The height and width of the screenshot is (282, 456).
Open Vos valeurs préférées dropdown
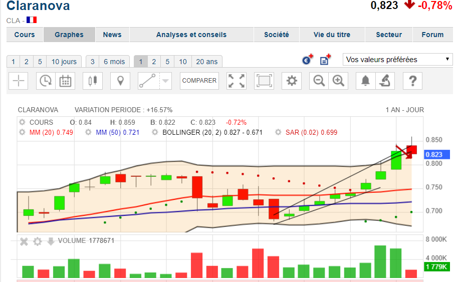pyautogui.click(x=397, y=59)
